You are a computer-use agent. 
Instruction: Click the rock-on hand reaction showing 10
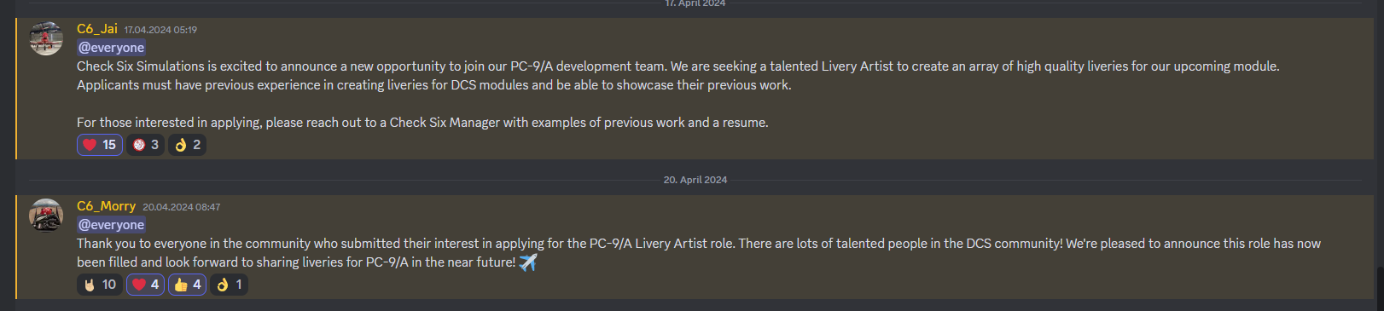point(100,285)
